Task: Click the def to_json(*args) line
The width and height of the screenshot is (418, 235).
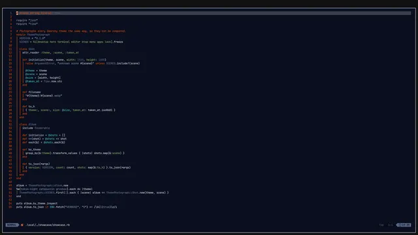Action: pos(36,164)
